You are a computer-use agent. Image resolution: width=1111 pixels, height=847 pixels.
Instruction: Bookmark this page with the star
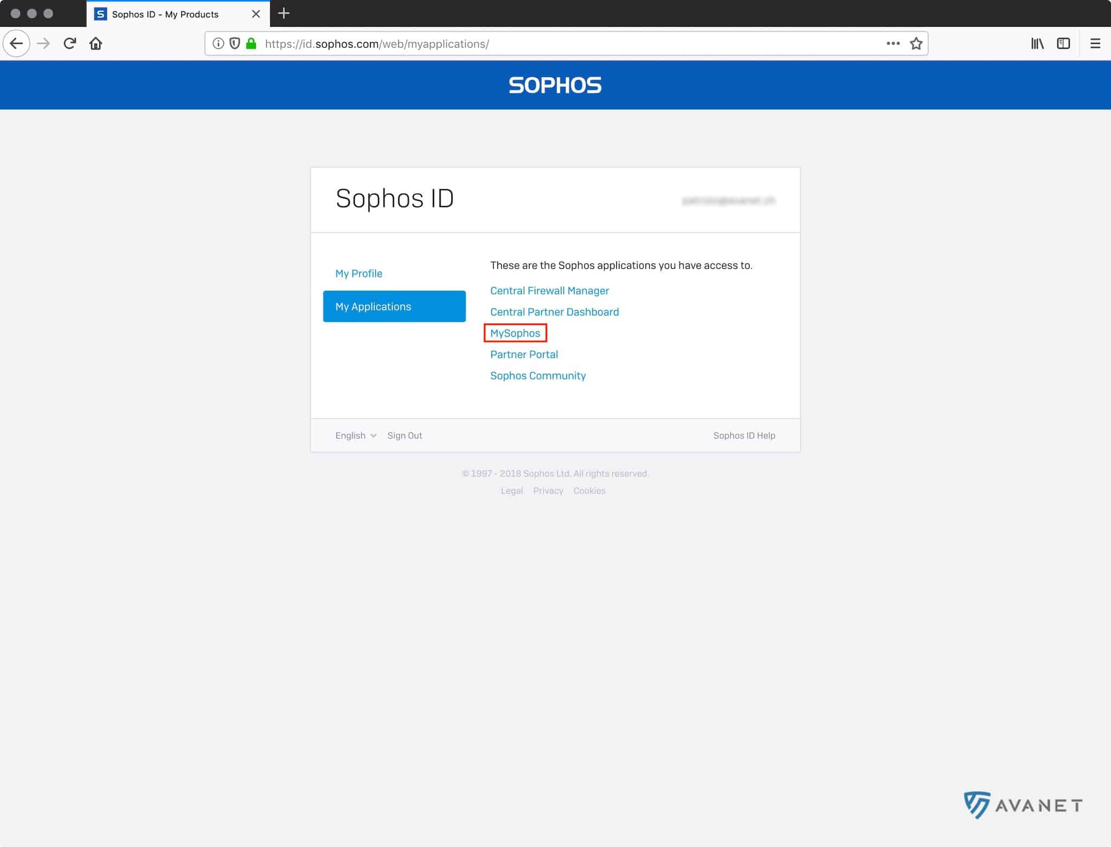click(916, 43)
